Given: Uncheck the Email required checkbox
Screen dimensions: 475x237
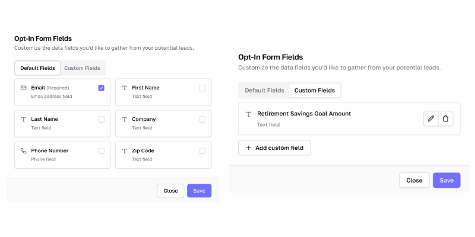Looking at the screenshot, I should click(101, 88).
